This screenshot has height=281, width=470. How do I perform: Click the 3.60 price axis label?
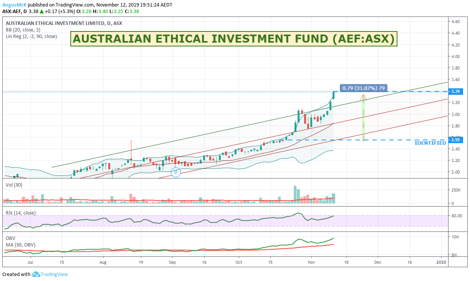456,80
